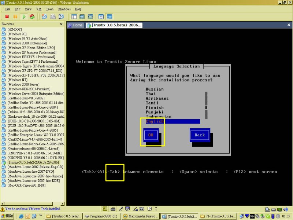Click the Favorites horizontal scrollbar right arrow
Viewport: 293px width, 220px height.
pos(62,203)
